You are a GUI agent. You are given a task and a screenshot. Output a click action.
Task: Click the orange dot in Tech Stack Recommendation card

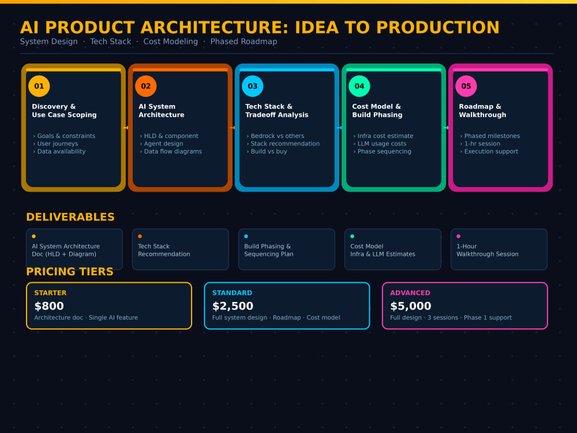coord(140,236)
